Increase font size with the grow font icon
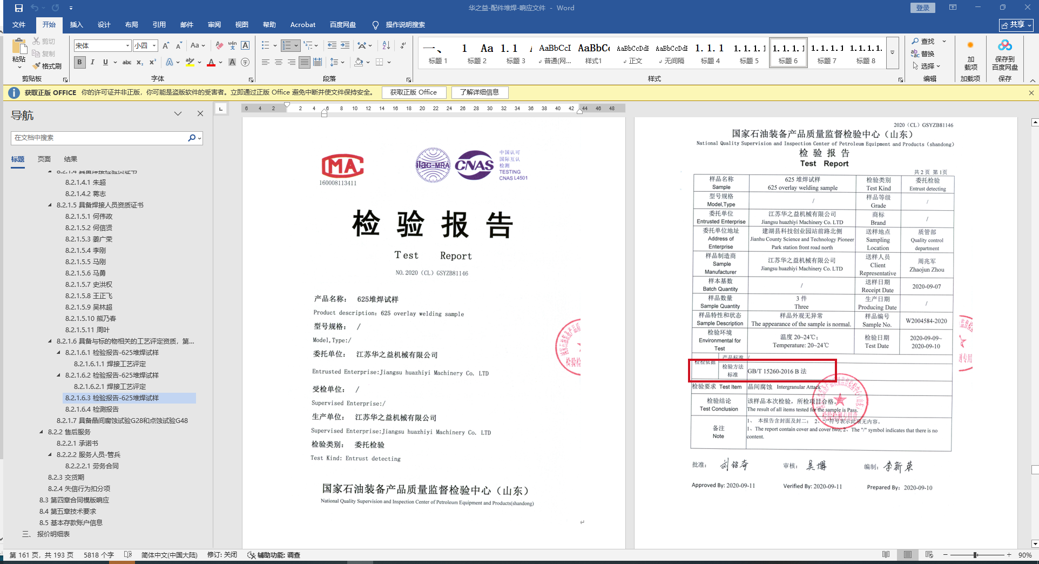The height and width of the screenshot is (564, 1039). click(166, 45)
